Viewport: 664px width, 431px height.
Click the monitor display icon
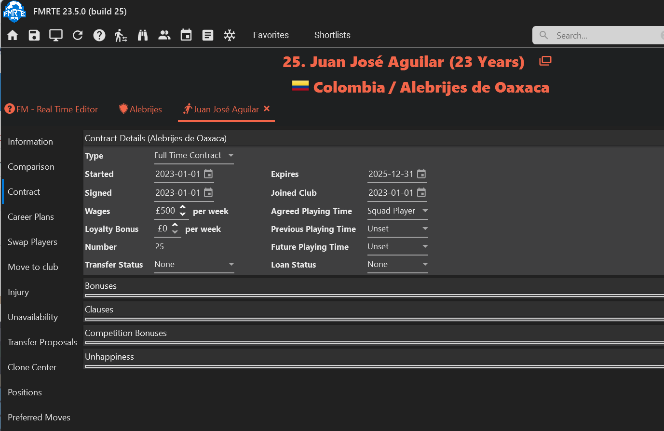tap(56, 35)
